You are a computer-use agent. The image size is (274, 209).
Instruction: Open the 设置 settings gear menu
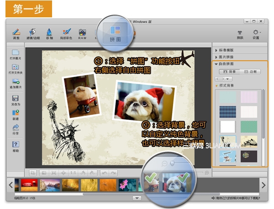pyautogui.click(x=256, y=34)
